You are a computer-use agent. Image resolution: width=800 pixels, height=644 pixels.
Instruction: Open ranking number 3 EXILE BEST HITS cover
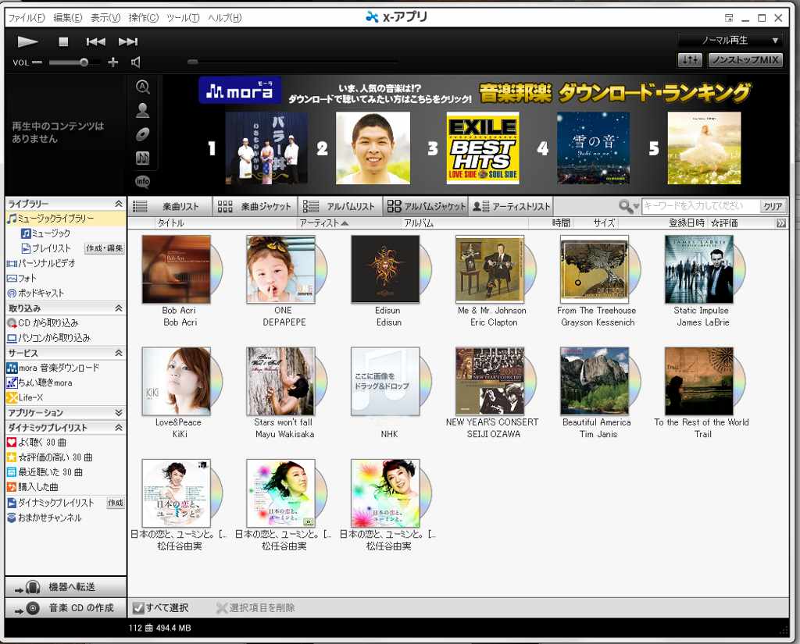[x=483, y=148]
